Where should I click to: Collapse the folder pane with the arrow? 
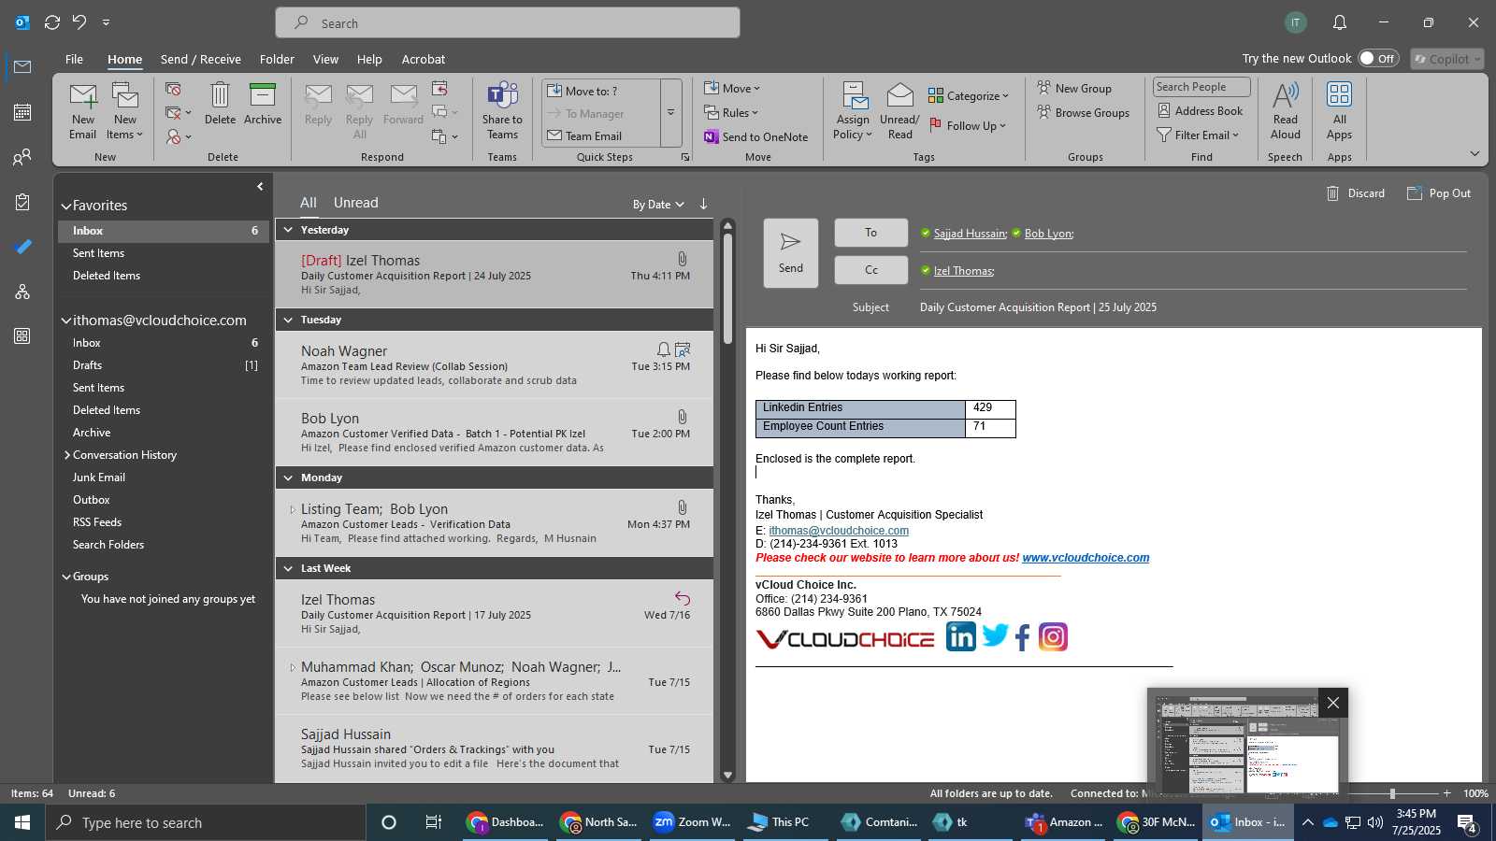point(260,187)
